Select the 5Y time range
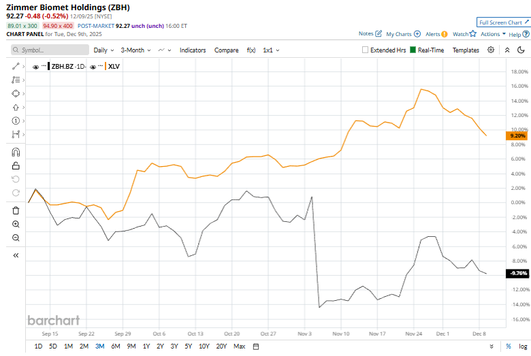This screenshot has height=356, width=531. (x=189, y=346)
